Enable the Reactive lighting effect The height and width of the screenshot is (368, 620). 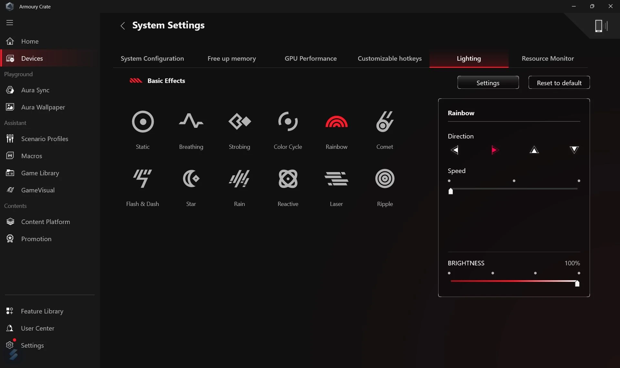tap(288, 179)
